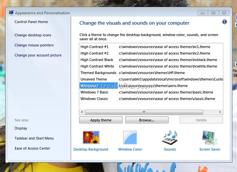The width and height of the screenshot is (237, 172).
Task: Open the Window Color swatch icon
Action: click(130, 137)
